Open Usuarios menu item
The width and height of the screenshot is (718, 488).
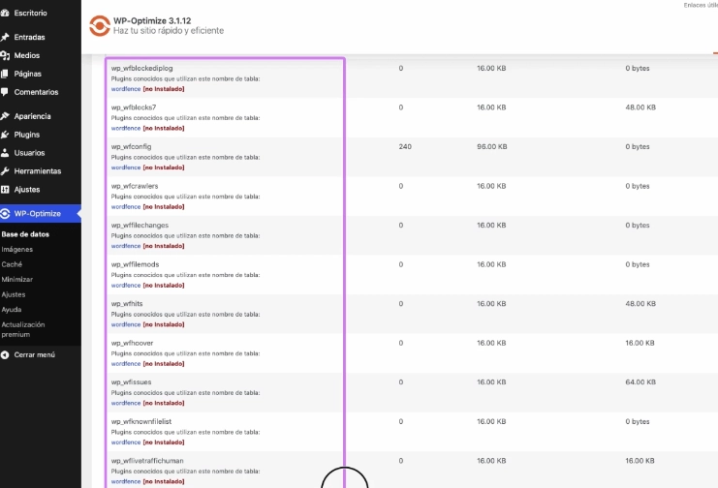point(29,153)
